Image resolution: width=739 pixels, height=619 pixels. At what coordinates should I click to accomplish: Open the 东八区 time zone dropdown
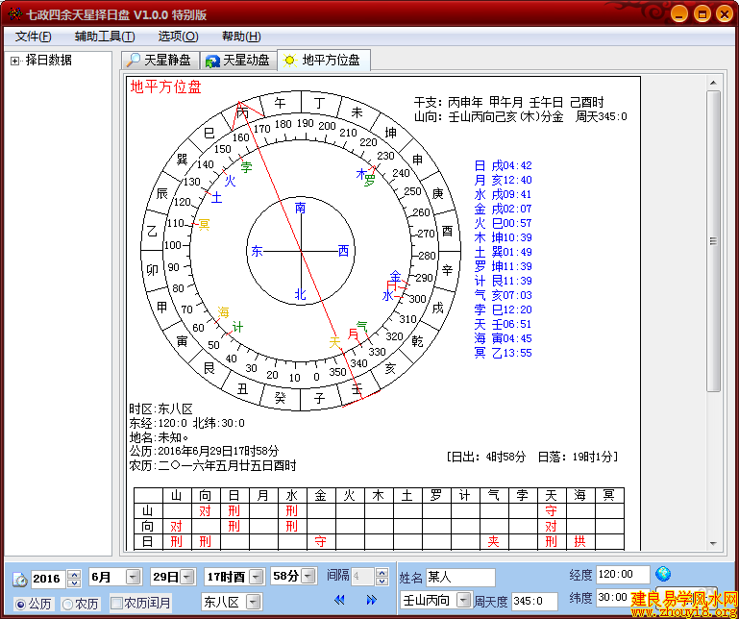[x=253, y=602]
